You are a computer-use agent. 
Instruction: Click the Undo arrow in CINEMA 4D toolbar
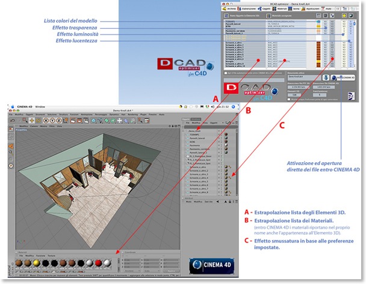tap(13, 121)
